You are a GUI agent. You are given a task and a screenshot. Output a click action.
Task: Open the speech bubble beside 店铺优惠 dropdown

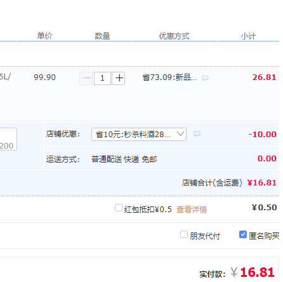point(197,134)
